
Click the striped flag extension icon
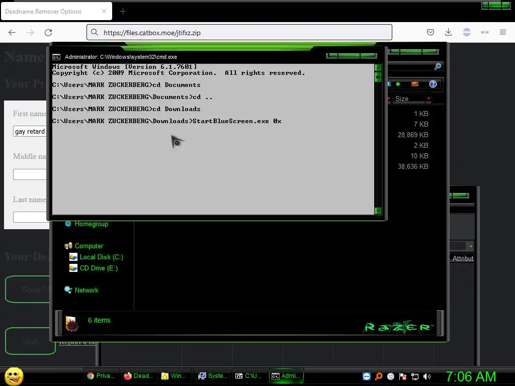466,32
